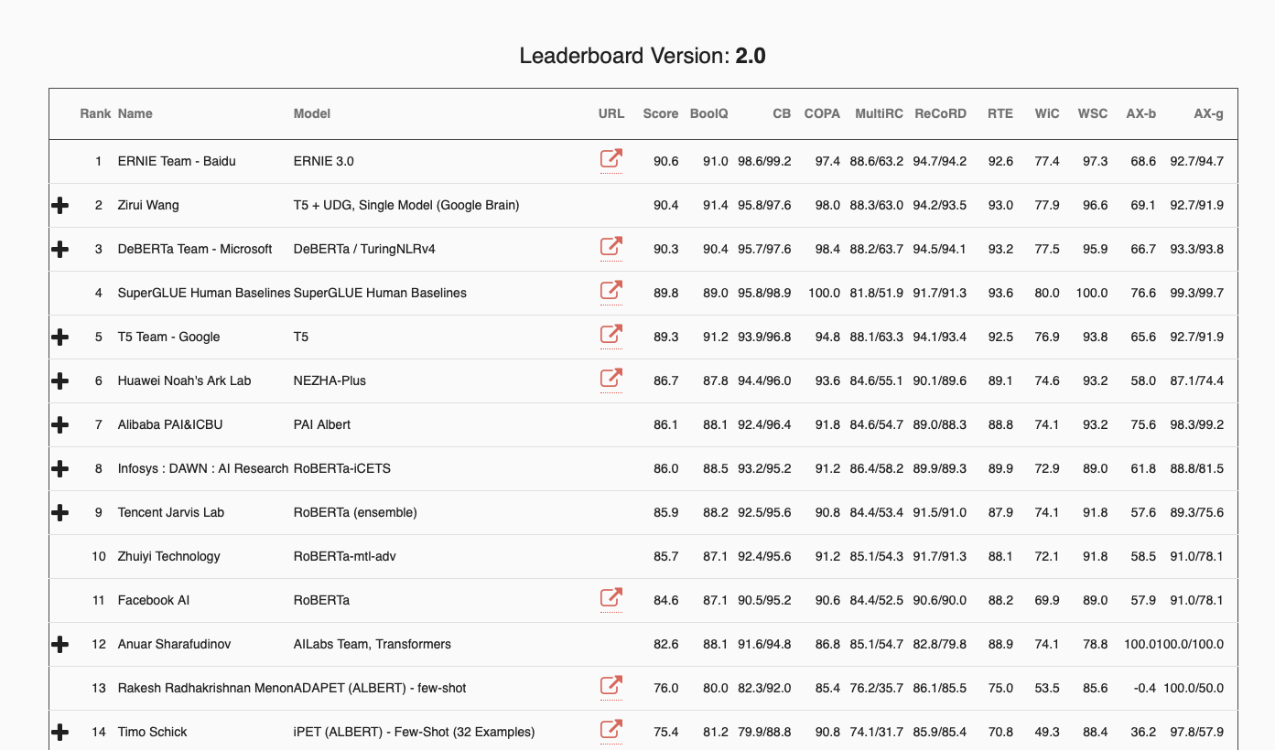The width and height of the screenshot is (1275, 750).
Task: Click the AX-b column header
Action: (x=1140, y=114)
